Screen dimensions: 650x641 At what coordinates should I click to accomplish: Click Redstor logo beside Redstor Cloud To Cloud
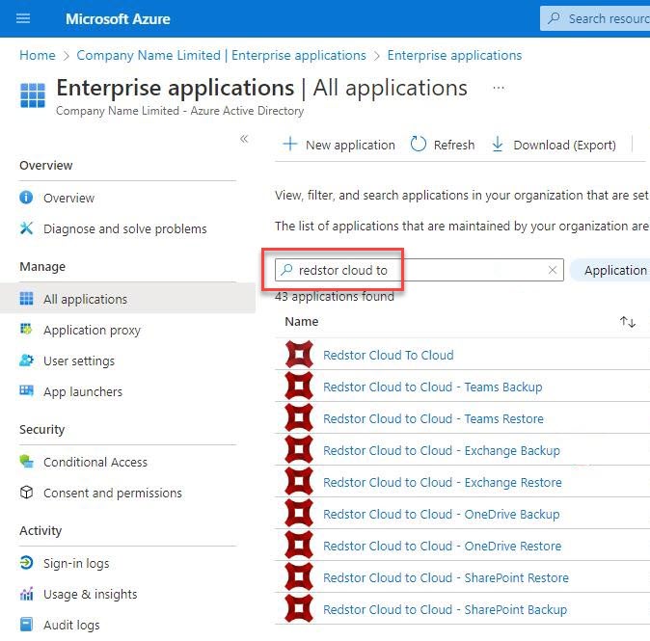(x=299, y=355)
